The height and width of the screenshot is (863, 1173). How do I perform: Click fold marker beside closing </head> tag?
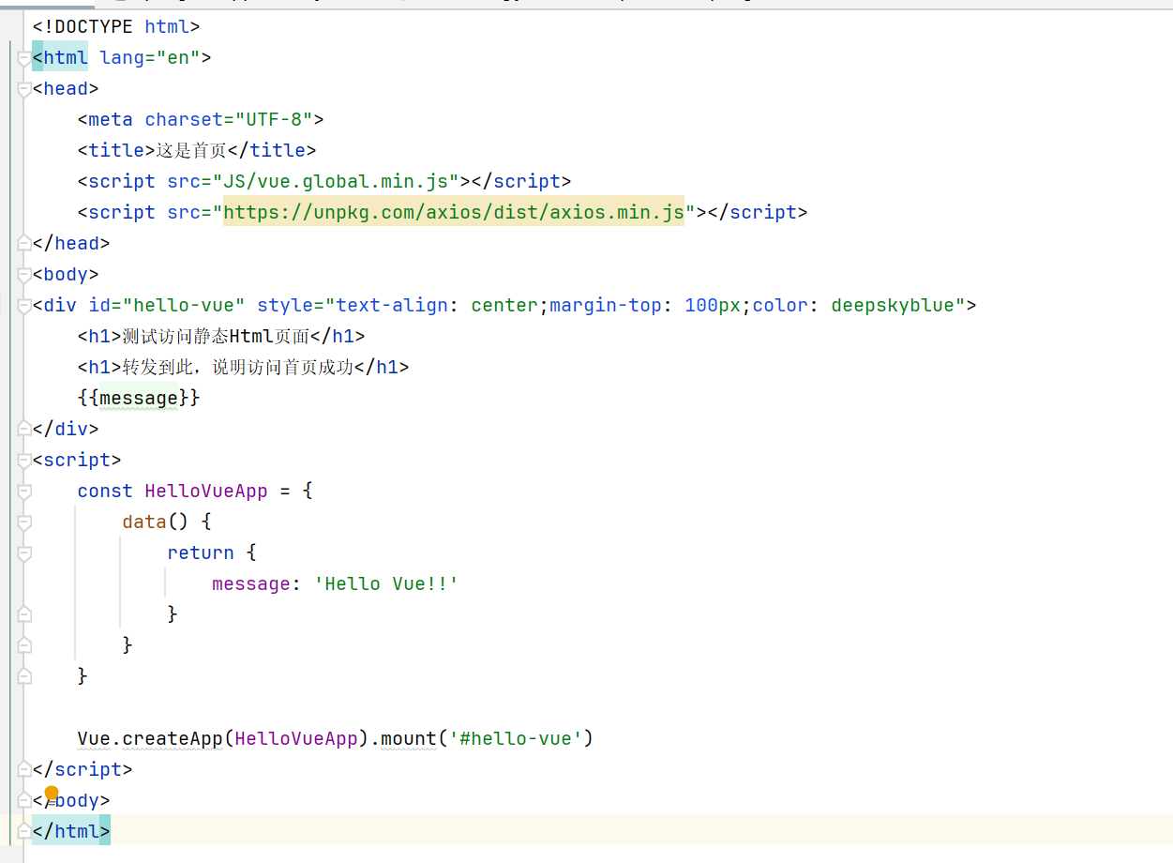pyautogui.click(x=24, y=244)
